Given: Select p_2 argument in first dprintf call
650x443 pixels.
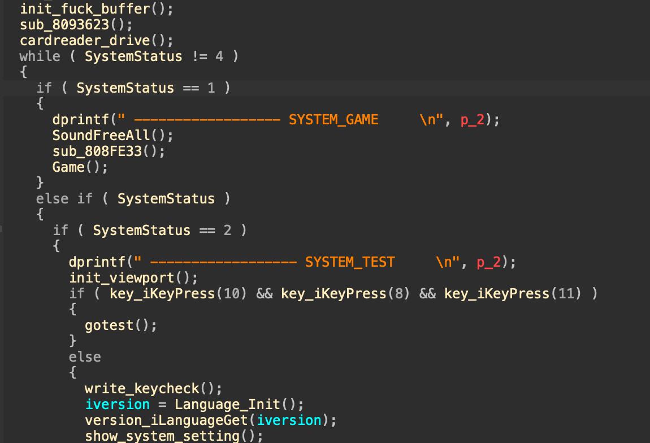Looking at the screenshot, I should [x=471, y=119].
